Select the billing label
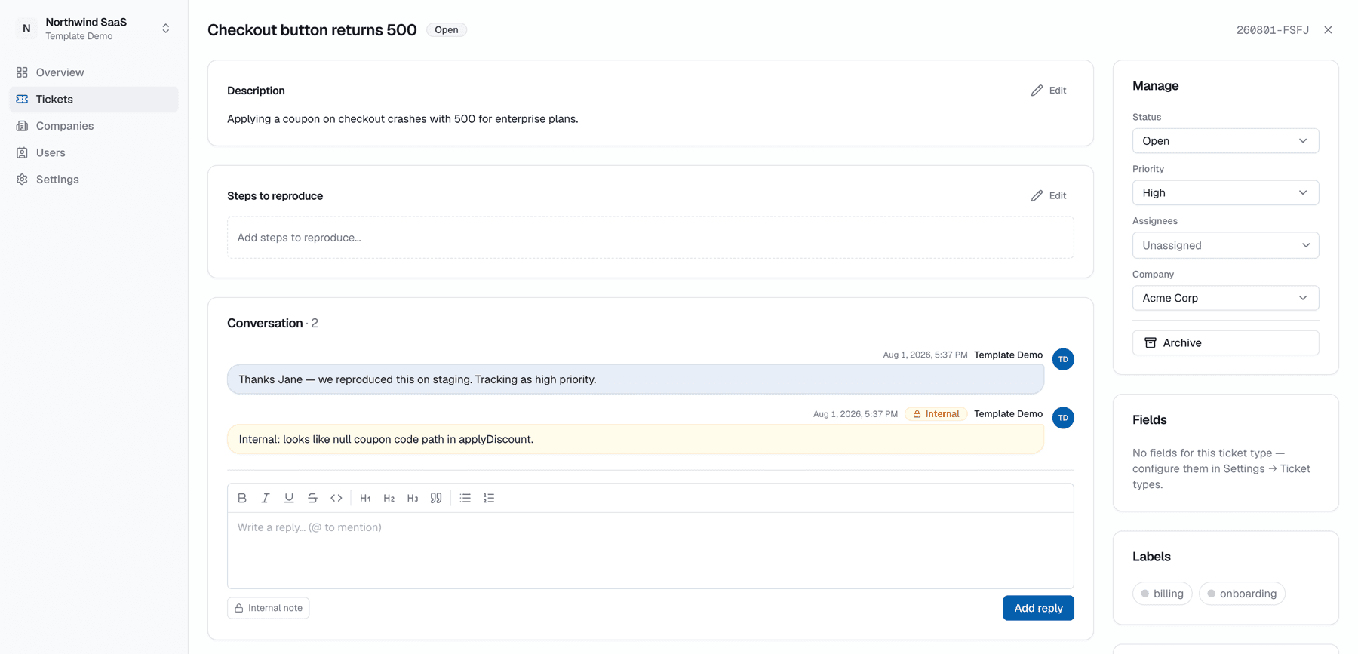 coord(1162,594)
